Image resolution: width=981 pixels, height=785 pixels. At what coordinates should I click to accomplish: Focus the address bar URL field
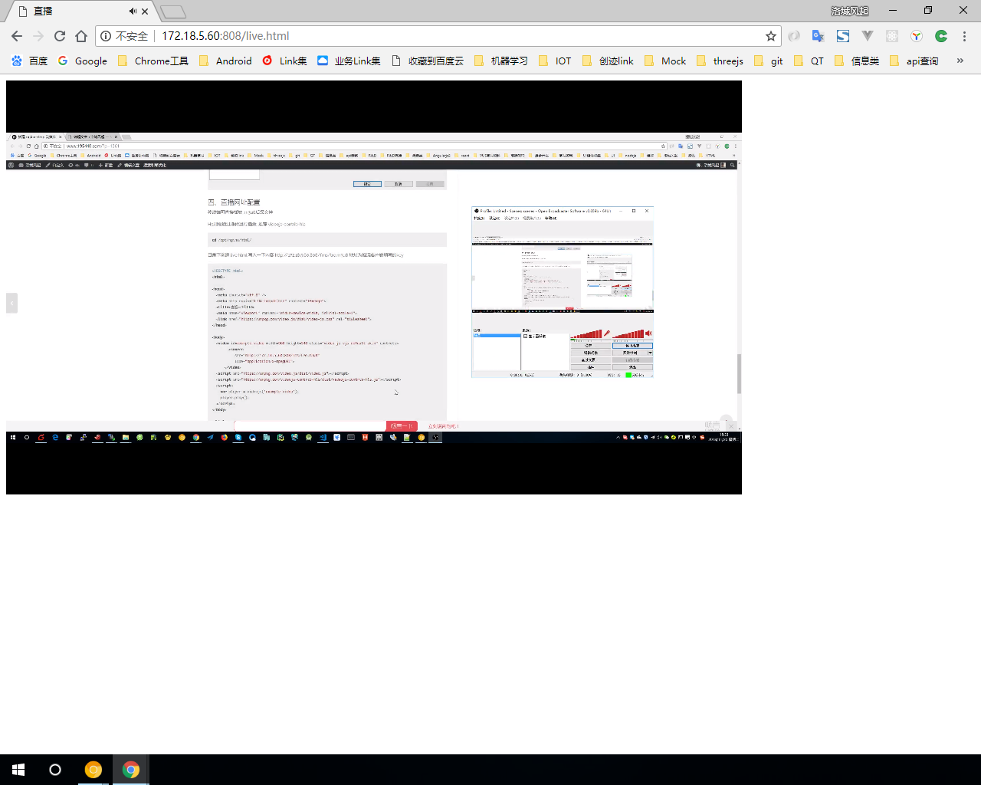tap(438, 36)
